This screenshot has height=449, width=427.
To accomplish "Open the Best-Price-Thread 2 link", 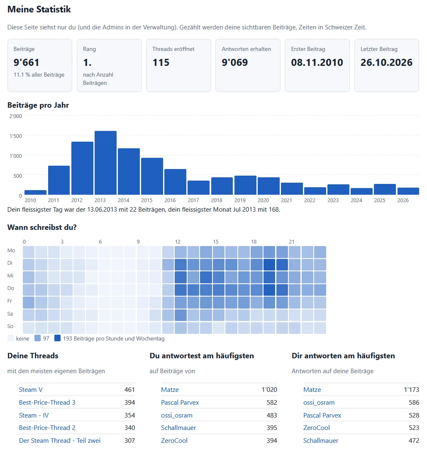I will [x=47, y=427].
